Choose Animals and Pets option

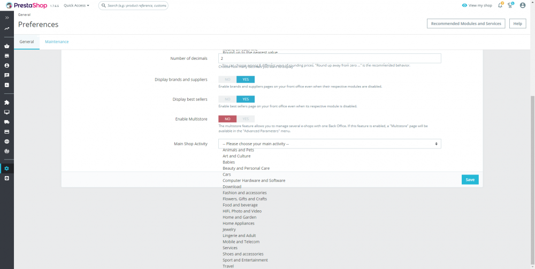pos(238,150)
